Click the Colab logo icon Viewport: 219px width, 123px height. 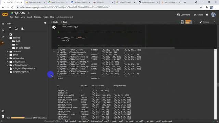coord(5,14)
